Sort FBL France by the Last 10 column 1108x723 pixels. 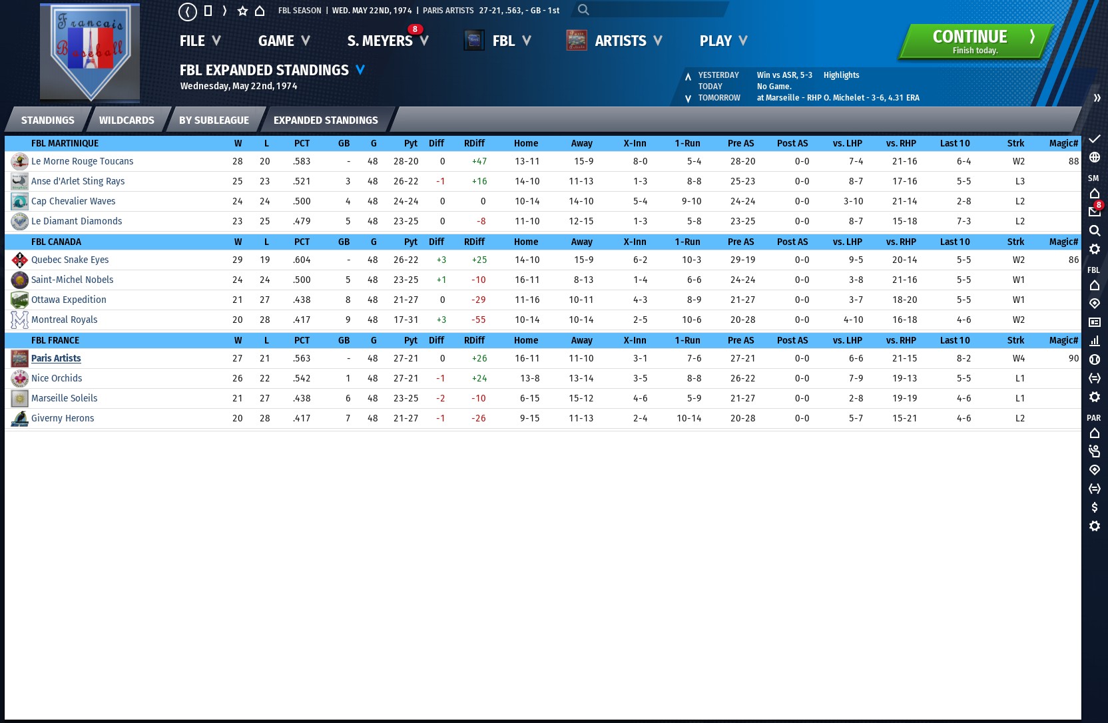coord(955,340)
